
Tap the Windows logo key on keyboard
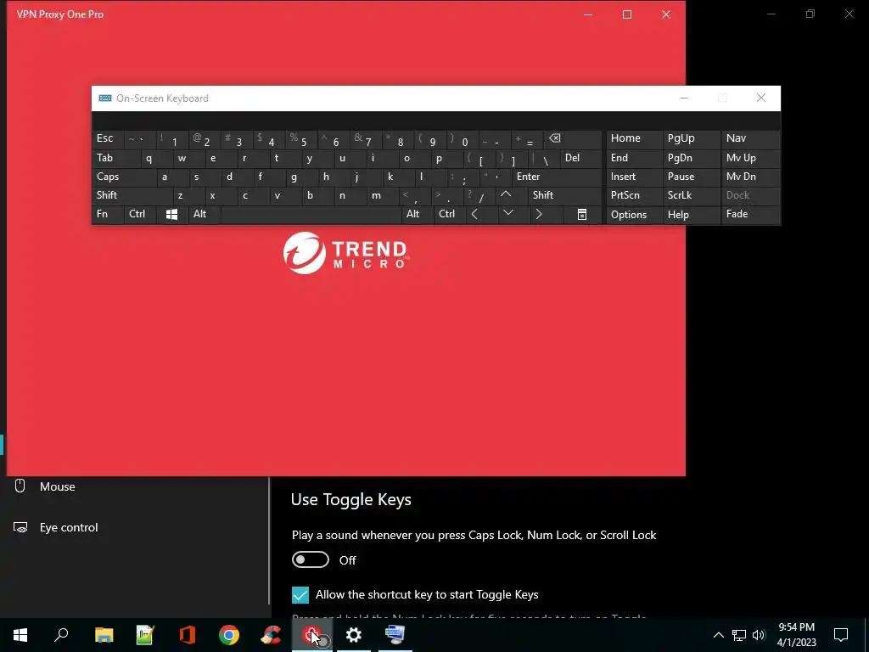point(171,215)
